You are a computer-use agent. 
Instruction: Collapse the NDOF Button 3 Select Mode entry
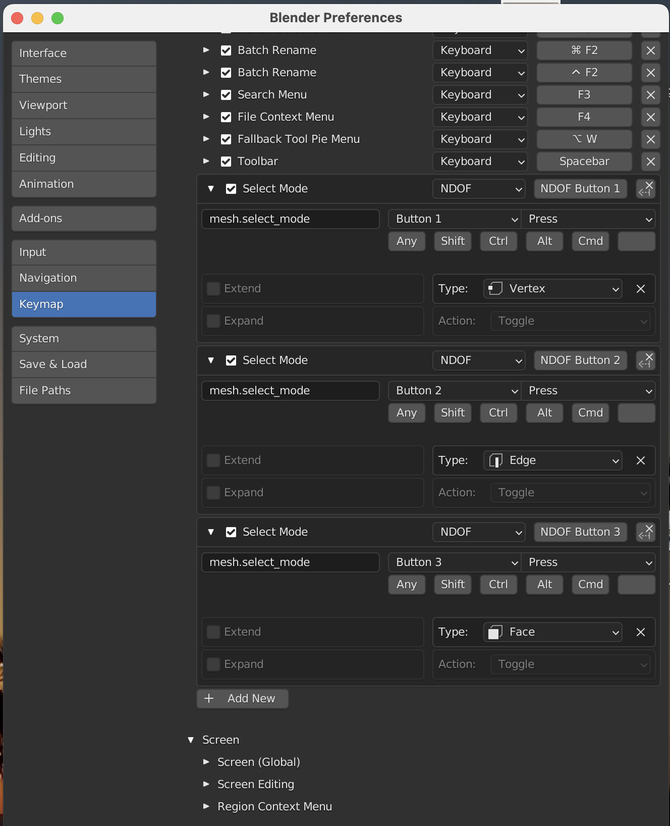click(x=211, y=532)
